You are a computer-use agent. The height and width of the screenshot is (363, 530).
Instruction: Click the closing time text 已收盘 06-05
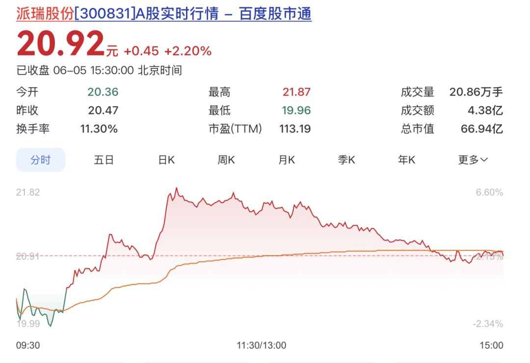coord(51,70)
